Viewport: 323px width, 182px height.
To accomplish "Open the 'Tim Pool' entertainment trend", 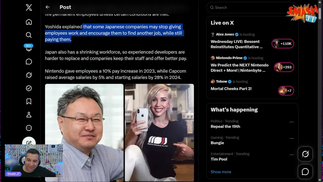I will (219, 159).
